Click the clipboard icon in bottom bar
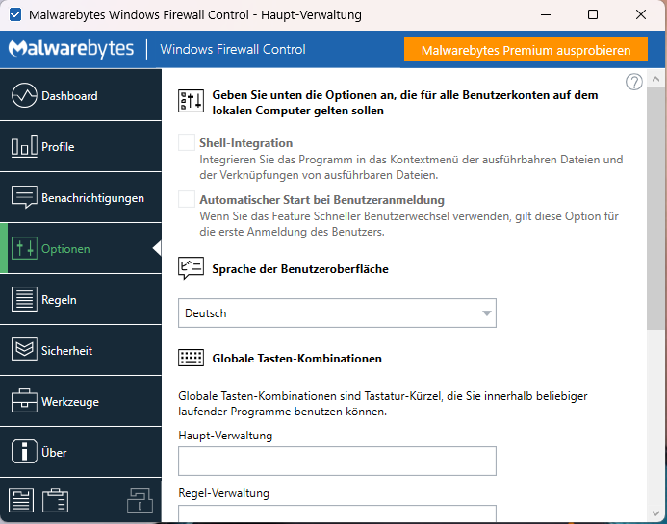Image resolution: width=667 pixels, height=524 pixels. [55, 501]
